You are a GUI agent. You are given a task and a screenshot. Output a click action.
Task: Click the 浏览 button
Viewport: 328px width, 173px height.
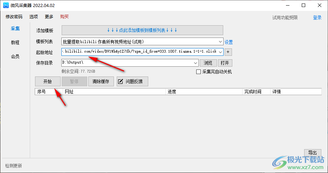[208, 63]
